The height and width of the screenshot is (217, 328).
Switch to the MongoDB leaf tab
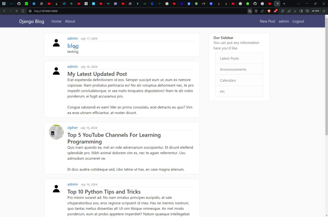[137, 4]
